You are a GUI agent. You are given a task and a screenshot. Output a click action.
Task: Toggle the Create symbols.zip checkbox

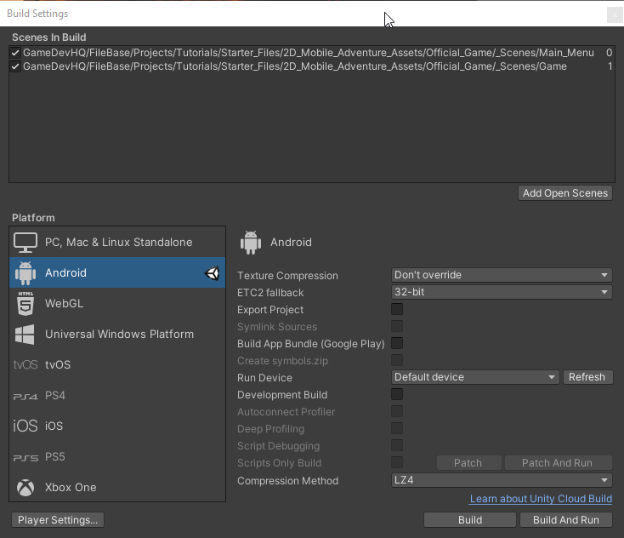tap(397, 360)
